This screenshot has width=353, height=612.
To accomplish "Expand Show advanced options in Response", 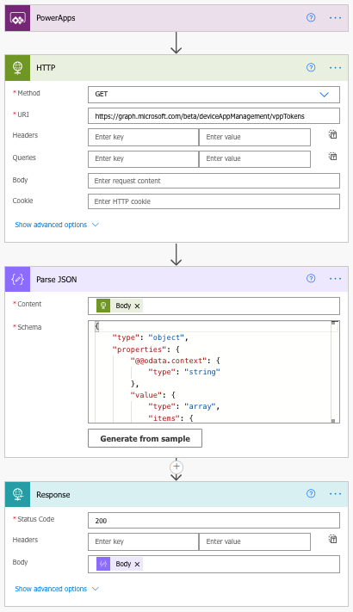I will (x=57, y=589).
